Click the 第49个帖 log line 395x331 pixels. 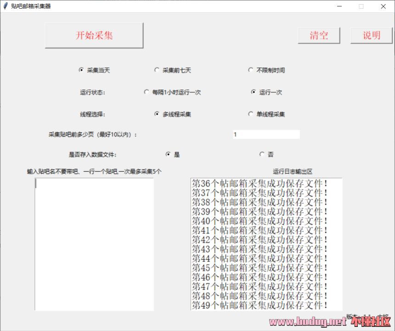pos(260,305)
